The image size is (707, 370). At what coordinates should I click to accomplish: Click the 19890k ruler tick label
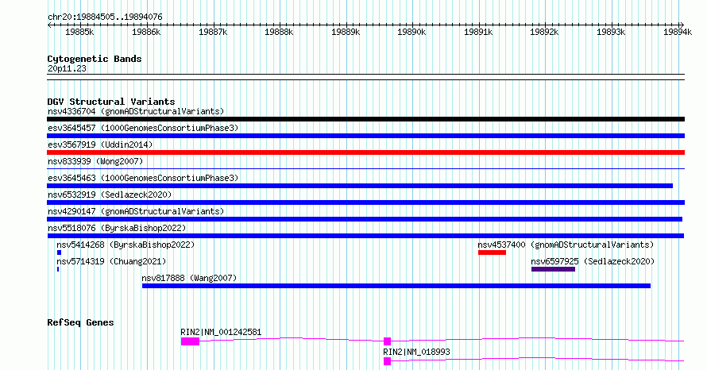[411, 32]
